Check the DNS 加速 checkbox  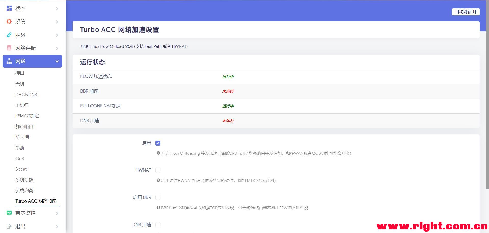point(158,225)
